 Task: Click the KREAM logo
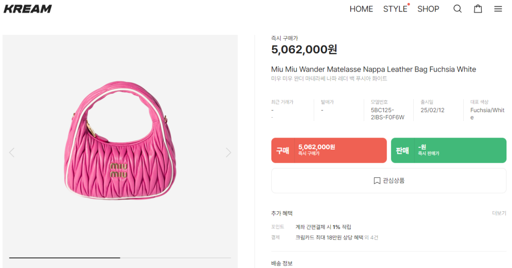[x=28, y=9]
